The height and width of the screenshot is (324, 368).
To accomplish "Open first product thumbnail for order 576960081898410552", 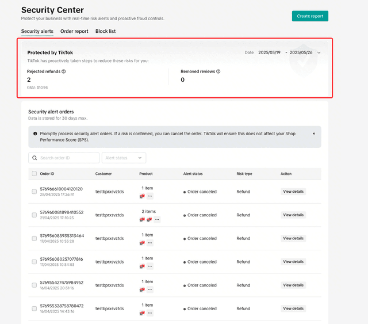I will [x=142, y=219].
